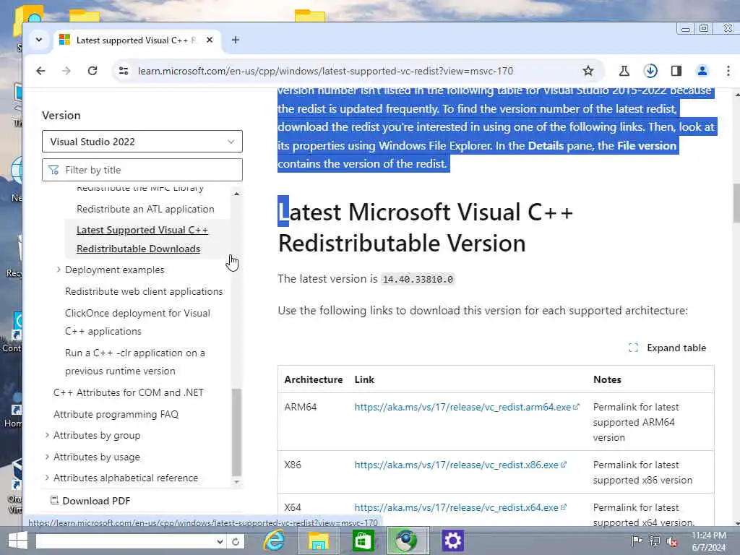Click the sidebar tree scroll-down arrow
Image resolution: width=740 pixels, height=555 pixels.
point(236,482)
